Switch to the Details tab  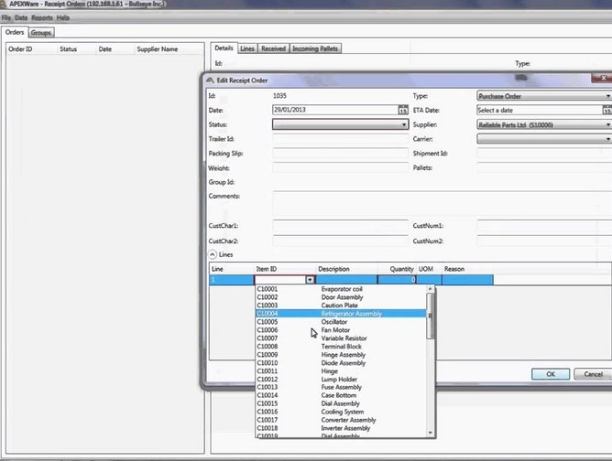pos(224,48)
